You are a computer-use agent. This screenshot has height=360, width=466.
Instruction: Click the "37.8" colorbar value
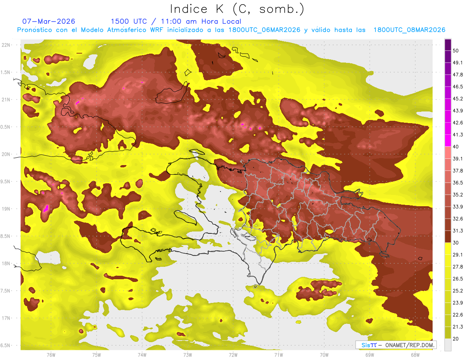[x=457, y=170]
